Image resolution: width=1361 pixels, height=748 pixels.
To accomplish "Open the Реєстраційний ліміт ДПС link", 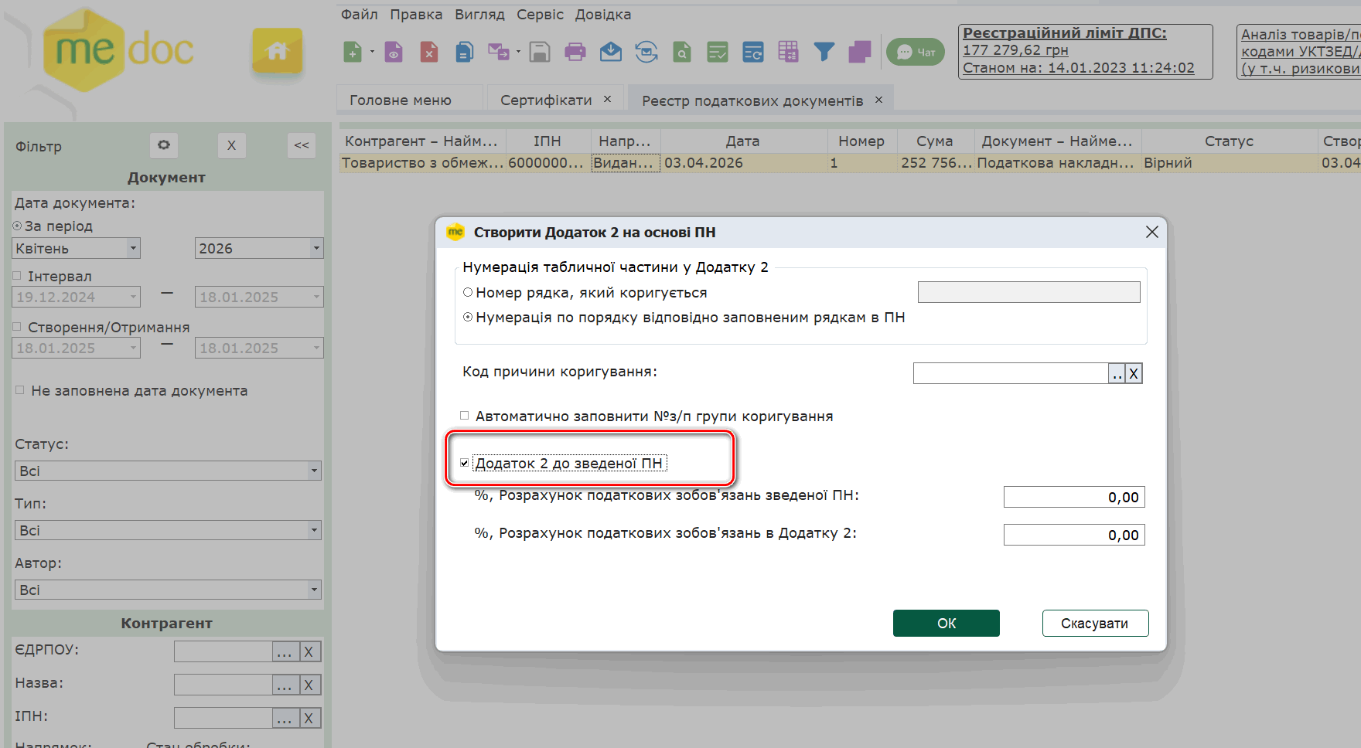I will (x=1064, y=33).
